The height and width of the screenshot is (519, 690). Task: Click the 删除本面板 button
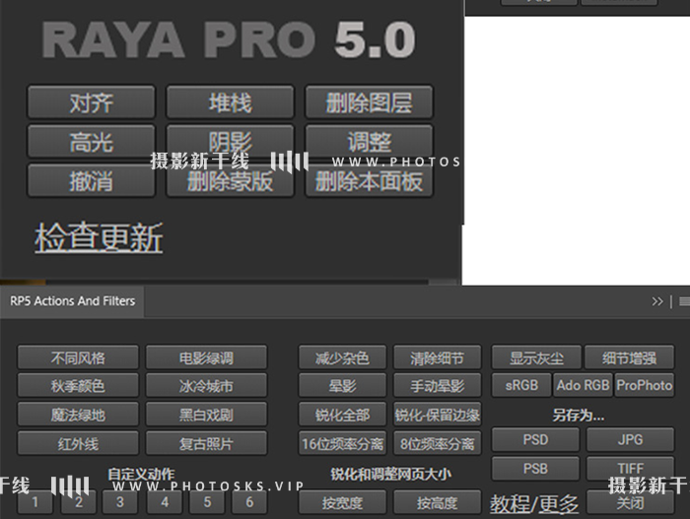[x=370, y=181]
